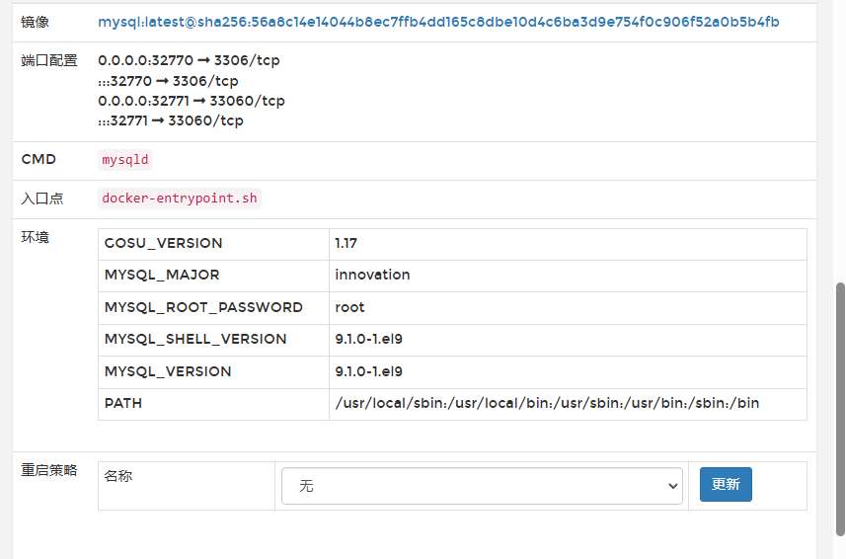Click the 重启策略 section label

coord(49,470)
